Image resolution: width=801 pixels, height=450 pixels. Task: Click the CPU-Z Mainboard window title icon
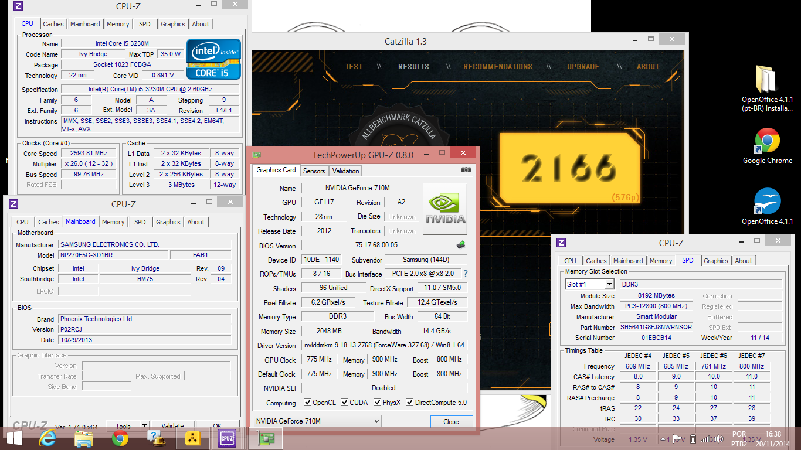pyautogui.click(x=13, y=204)
